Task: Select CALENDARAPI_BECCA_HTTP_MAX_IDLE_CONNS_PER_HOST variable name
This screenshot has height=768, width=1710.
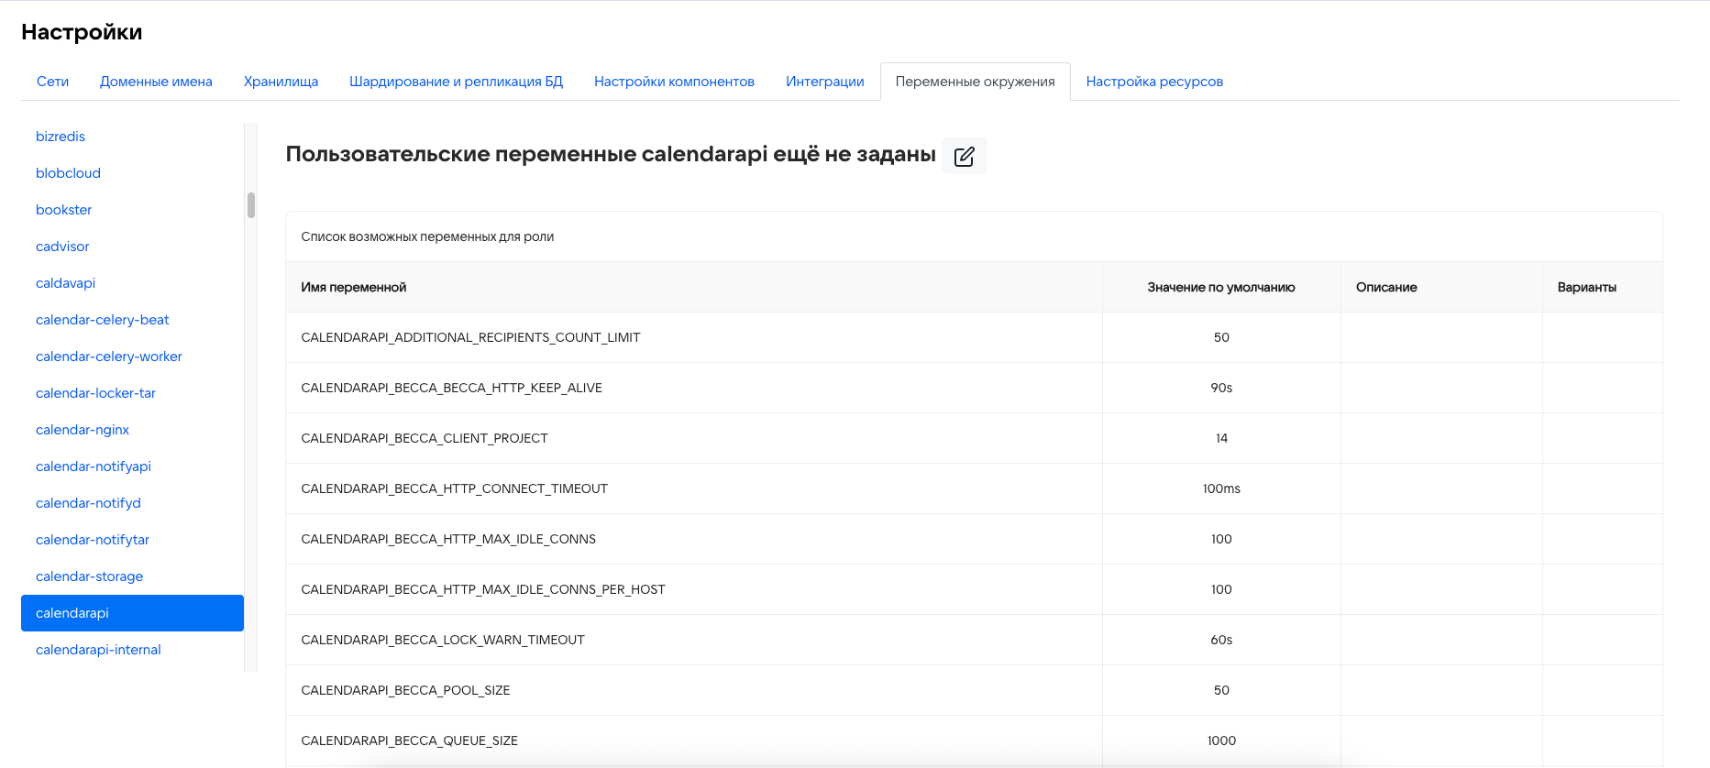Action: [x=483, y=590]
